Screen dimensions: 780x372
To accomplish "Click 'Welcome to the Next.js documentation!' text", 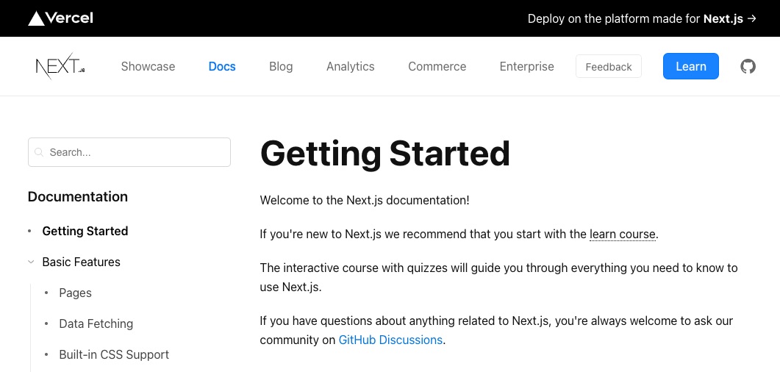I will point(365,201).
